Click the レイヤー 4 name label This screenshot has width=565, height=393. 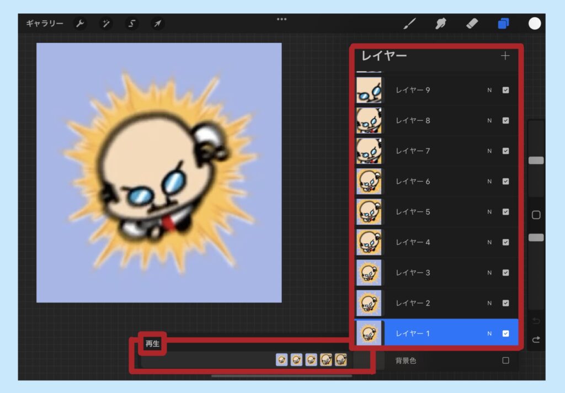[413, 242]
